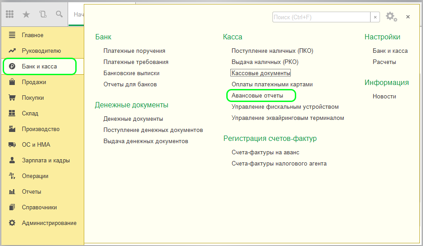
Task: Open the Продажи shopping bag section
Action: [x=34, y=82]
